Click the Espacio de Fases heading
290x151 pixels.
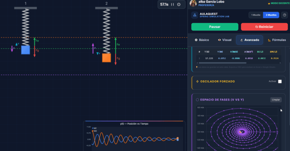[222, 100]
